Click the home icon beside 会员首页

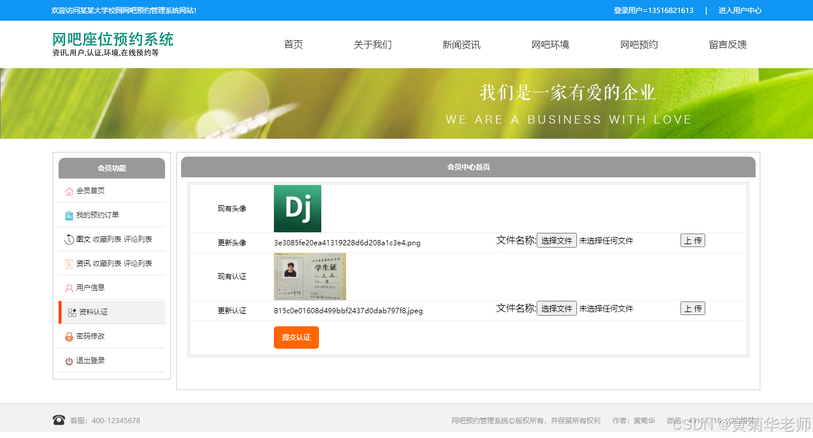(68, 190)
